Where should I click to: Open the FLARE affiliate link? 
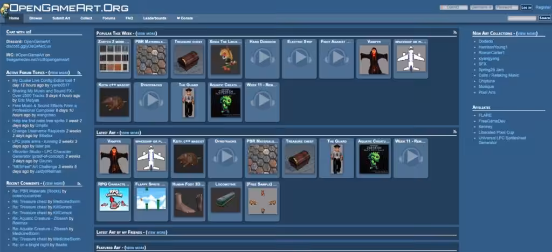point(485,115)
